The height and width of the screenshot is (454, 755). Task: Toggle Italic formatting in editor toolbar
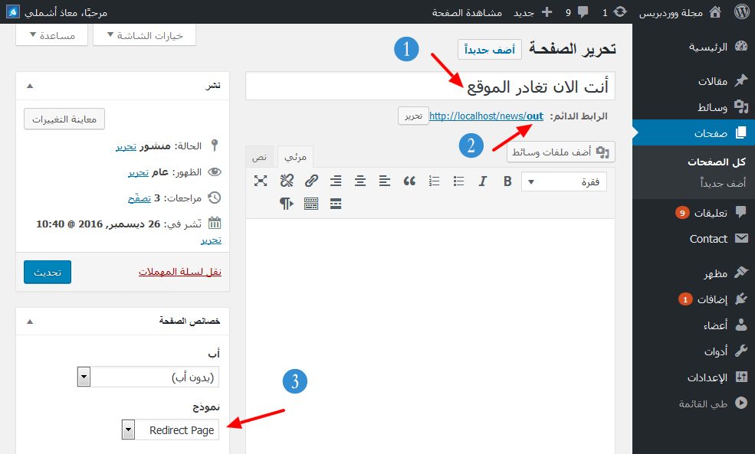482,181
